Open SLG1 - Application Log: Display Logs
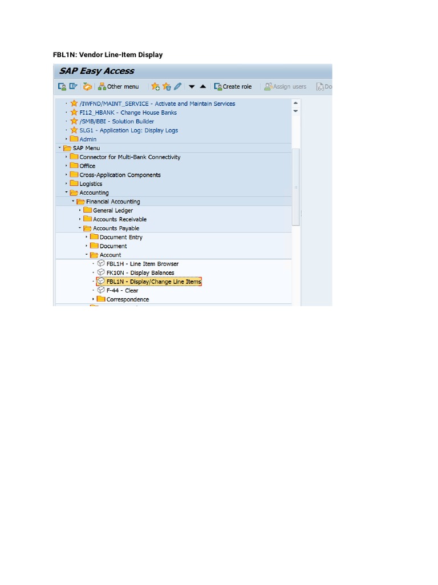Image resolution: width=438 pixels, height=585 pixels. pyautogui.click(x=128, y=130)
